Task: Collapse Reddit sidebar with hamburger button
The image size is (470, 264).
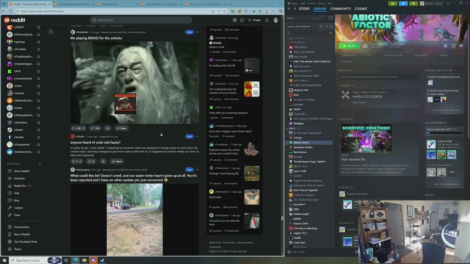Action: 51,32
